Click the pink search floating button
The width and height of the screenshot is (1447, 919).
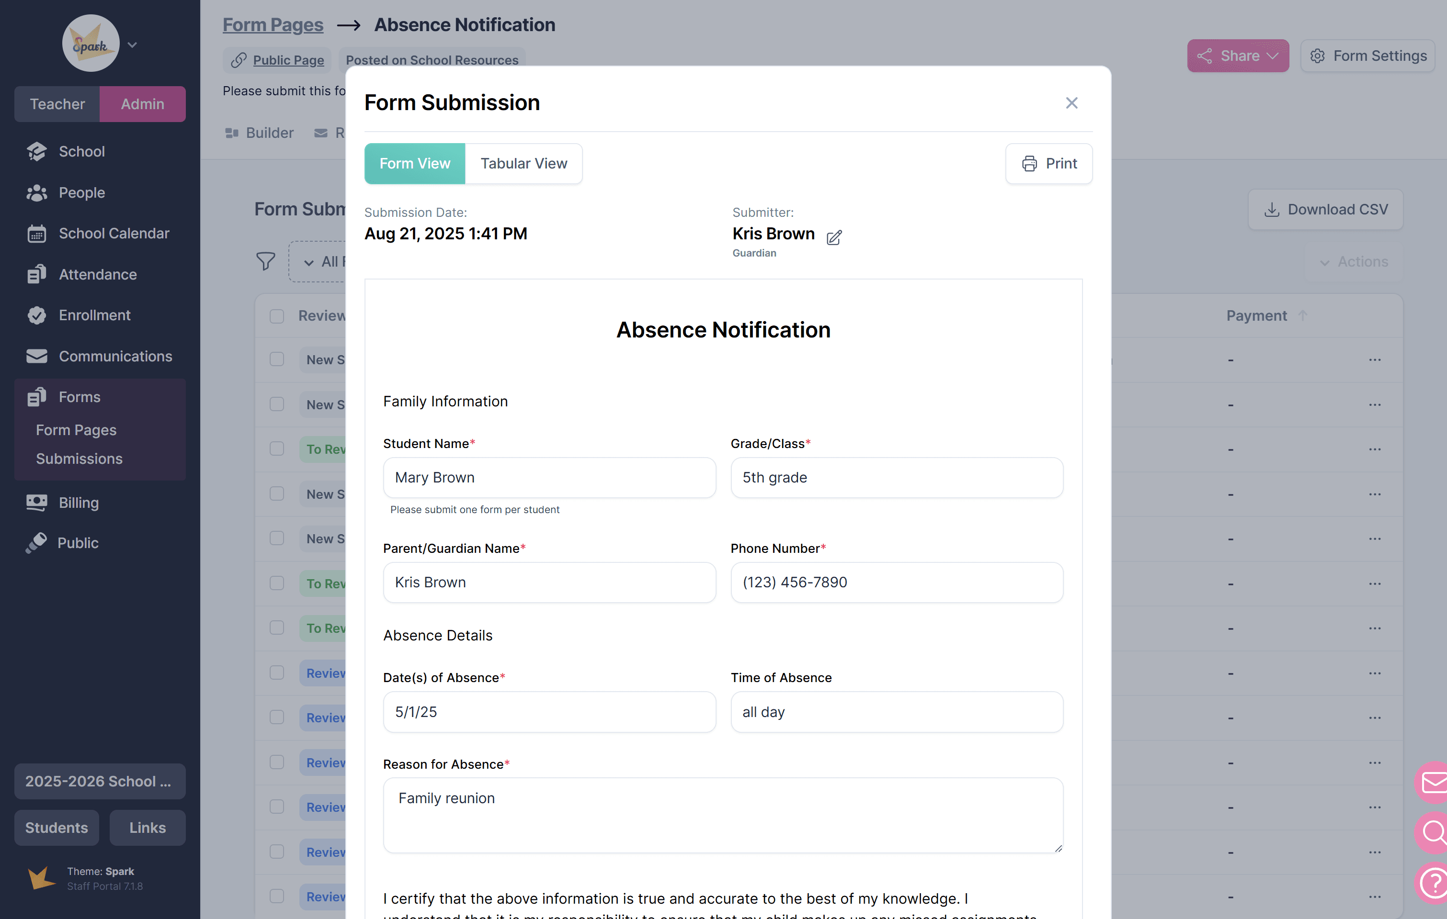click(x=1433, y=832)
